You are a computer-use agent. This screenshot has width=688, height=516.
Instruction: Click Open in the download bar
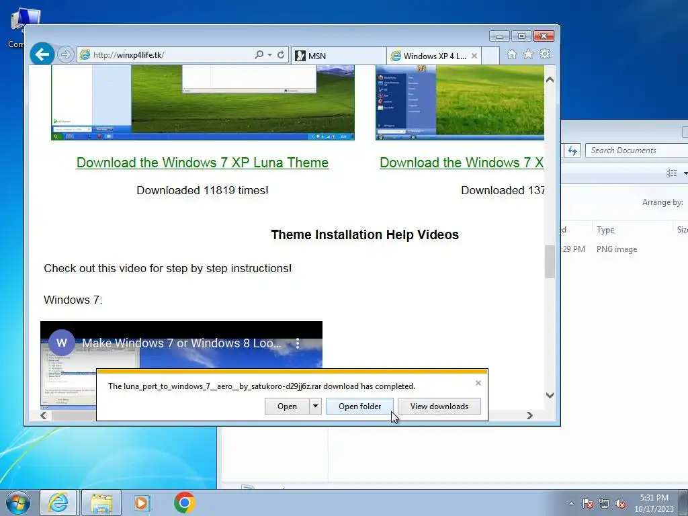pos(287,406)
